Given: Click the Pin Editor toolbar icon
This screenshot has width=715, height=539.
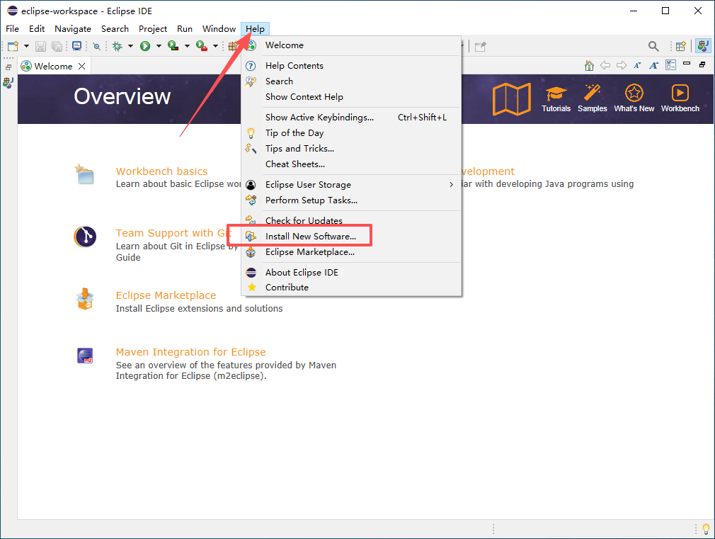Looking at the screenshot, I should pos(481,47).
